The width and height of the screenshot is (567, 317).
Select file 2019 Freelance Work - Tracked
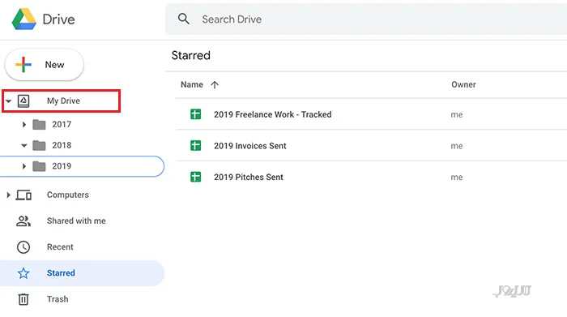273,114
